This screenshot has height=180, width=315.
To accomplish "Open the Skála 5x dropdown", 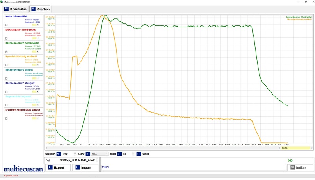I will [x=133, y=154].
